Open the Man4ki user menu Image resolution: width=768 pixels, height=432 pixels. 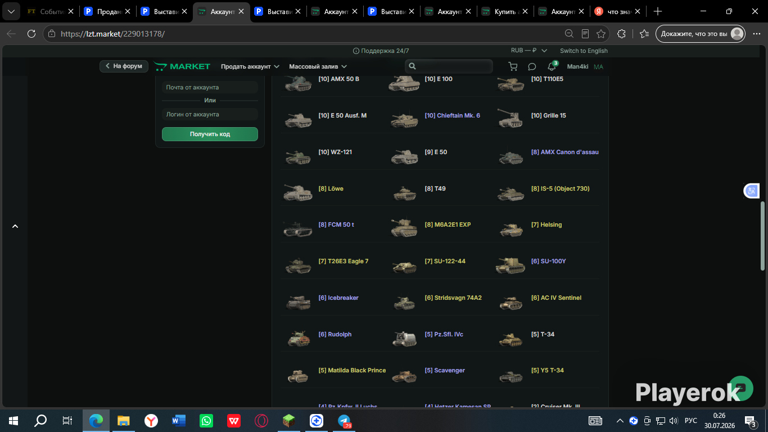[577, 66]
